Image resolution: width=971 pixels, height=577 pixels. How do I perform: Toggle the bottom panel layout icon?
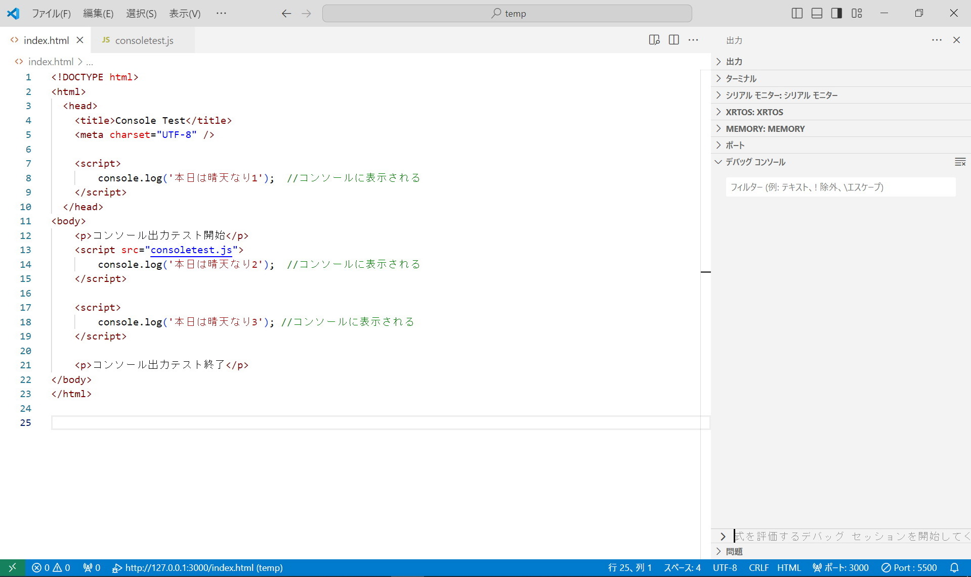(x=817, y=13)
